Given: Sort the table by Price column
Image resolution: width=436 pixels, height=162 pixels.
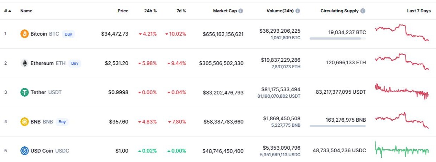Looking at the screenshot, I should pyautogui.click(x=123, y=11).
